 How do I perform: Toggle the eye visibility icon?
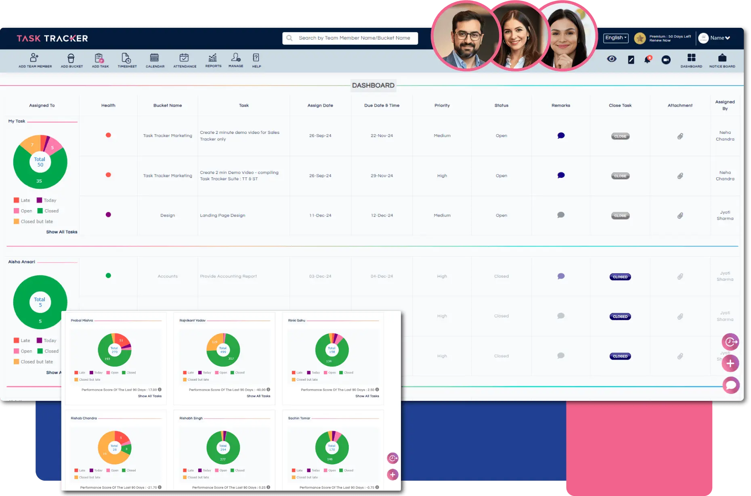pyautogui.click(x=611, y=59)
